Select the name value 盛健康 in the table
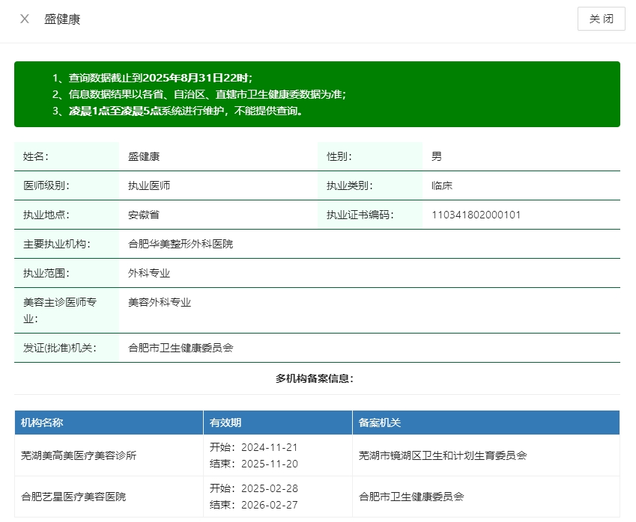This screenshot has width=636, height=522. tap(144, 156)
